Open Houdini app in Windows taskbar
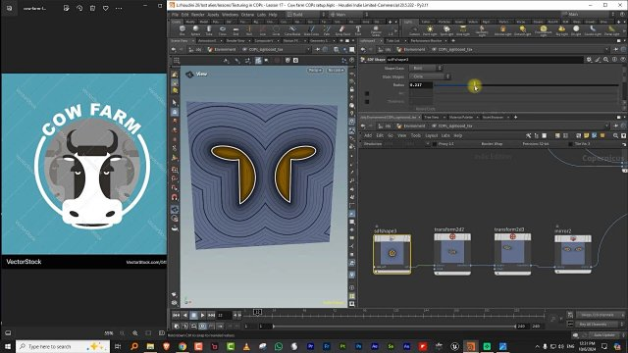This screenshot has height=353, width=628. 471,346
